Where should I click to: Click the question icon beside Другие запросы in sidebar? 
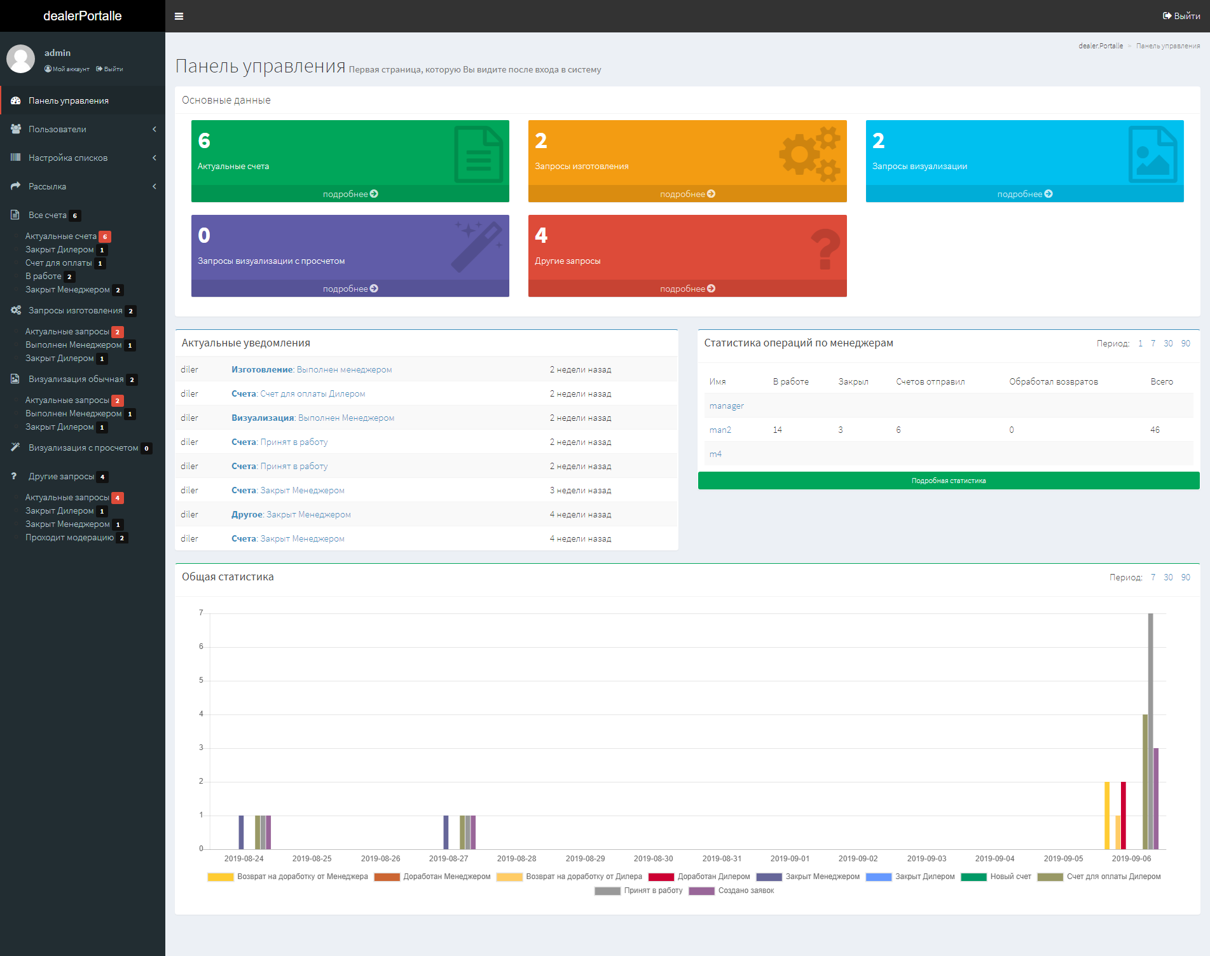click(x=14, y=476)
